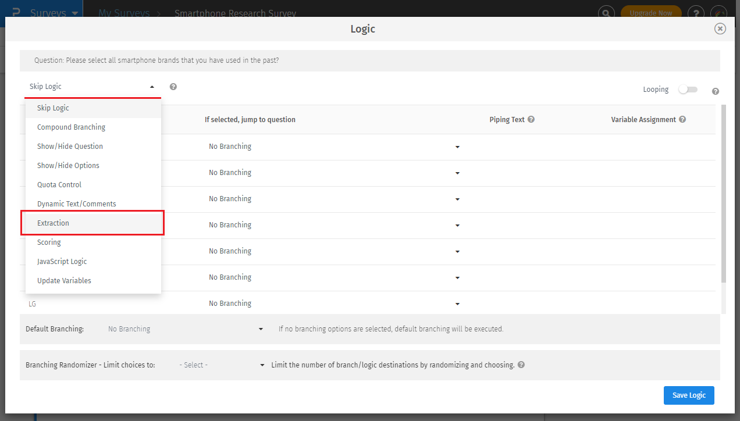740x421 pixels.
Task: Open the profile avatar icon top right
Action: [x=719, y=12]
